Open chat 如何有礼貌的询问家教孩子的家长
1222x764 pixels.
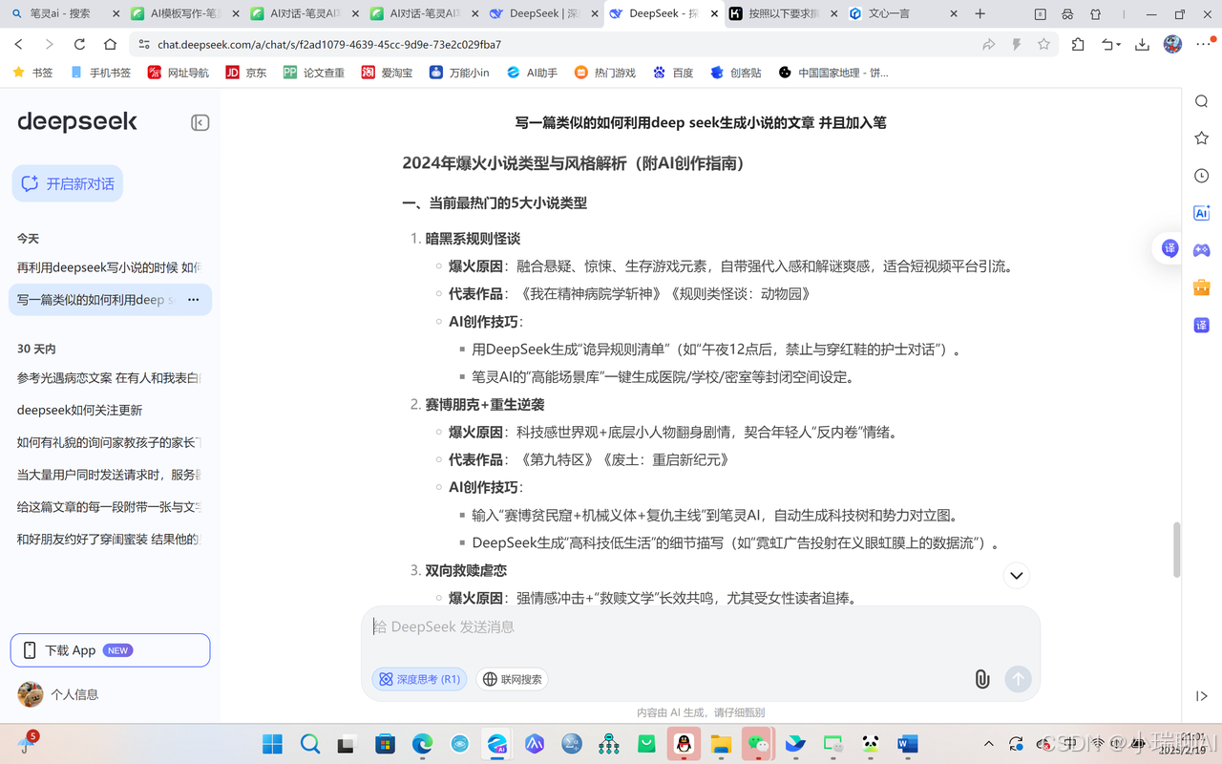(110, 442)
